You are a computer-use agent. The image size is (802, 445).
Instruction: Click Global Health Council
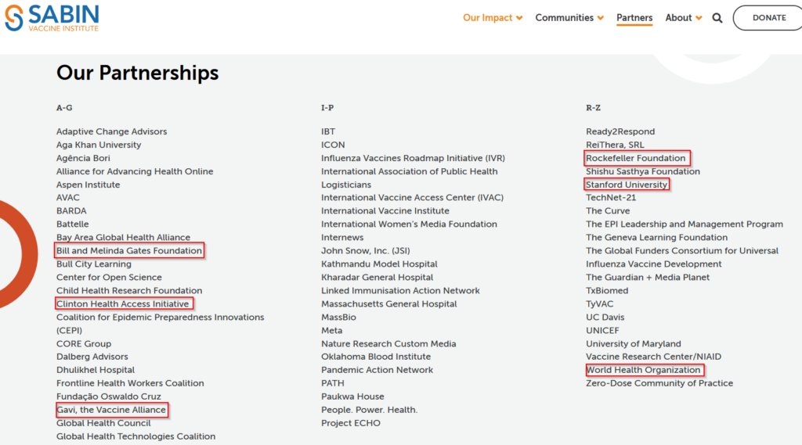click(103, 422)
